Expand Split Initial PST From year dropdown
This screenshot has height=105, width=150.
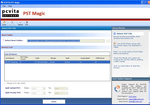pos(44,88)
